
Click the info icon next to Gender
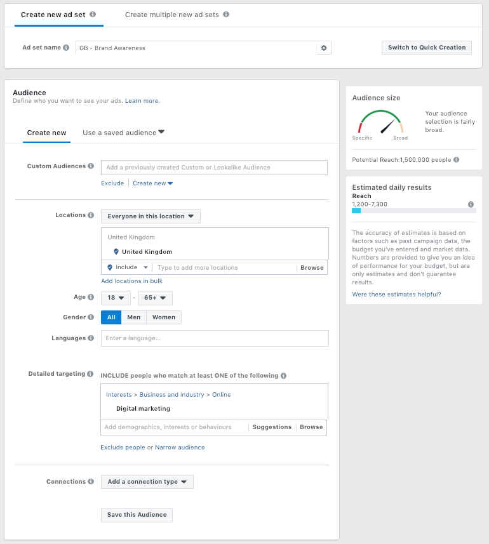coord(91,317)
